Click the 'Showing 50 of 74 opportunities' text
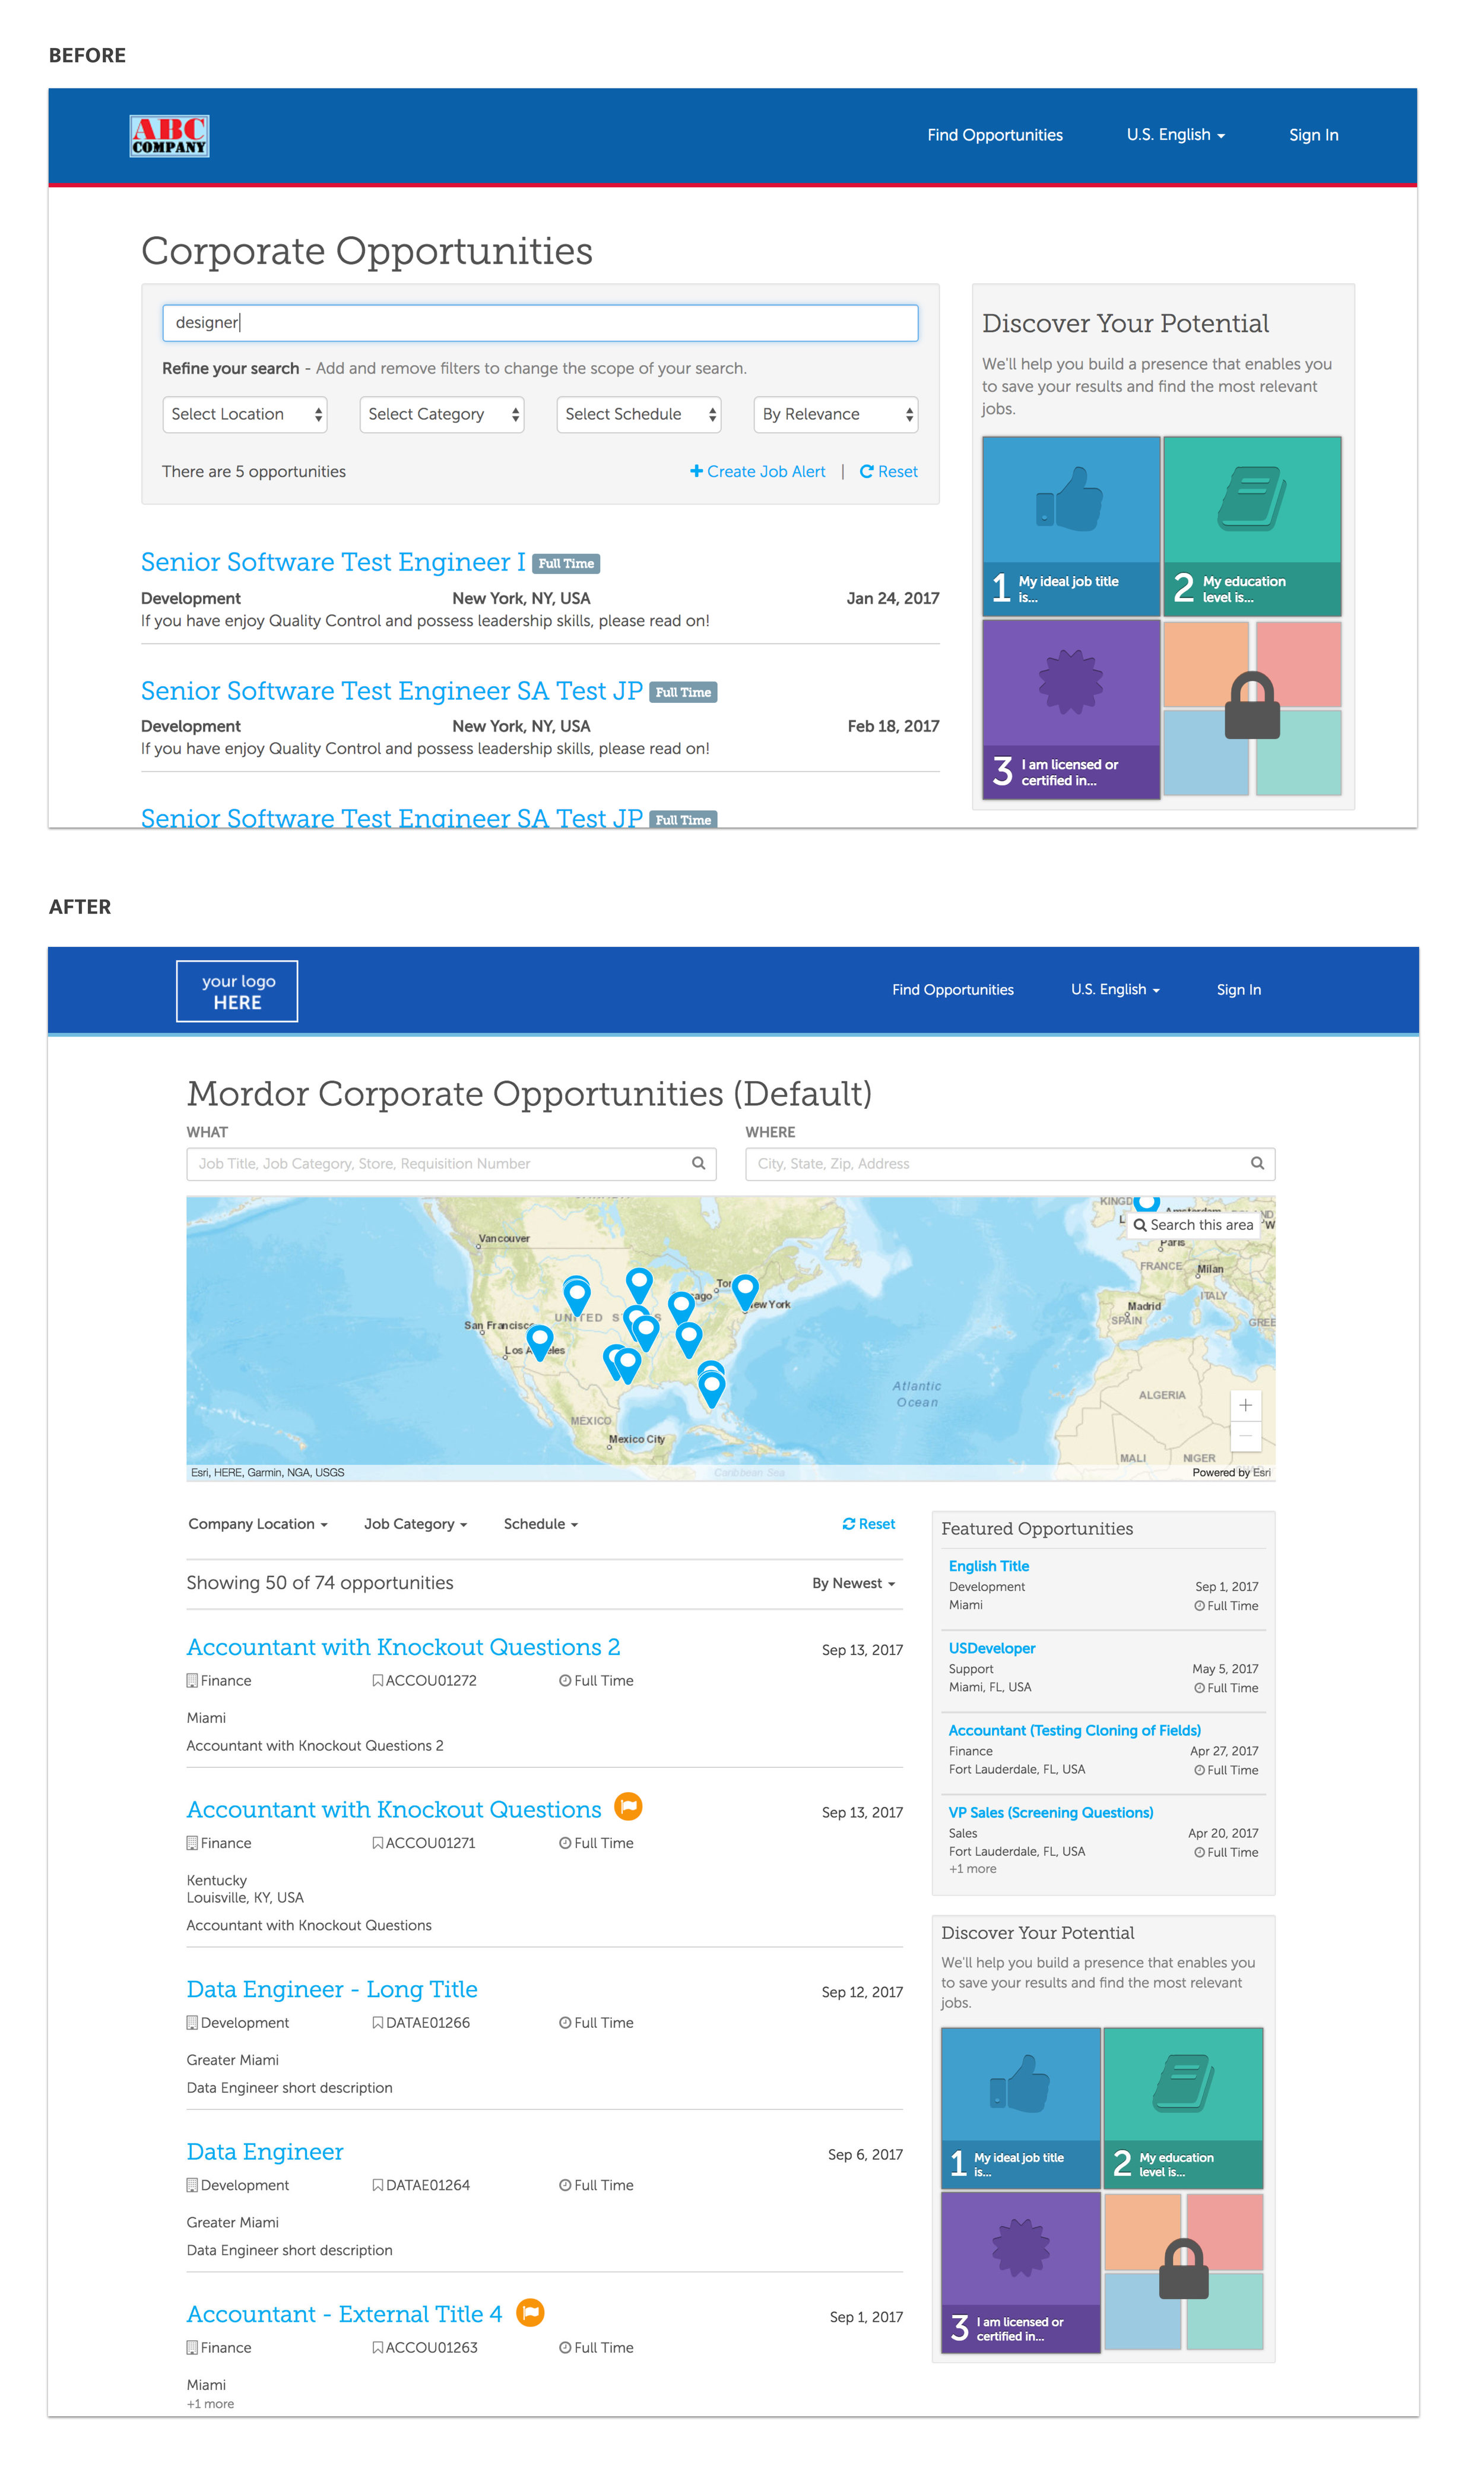The image size is (1484, 2485). (320, 1583)
